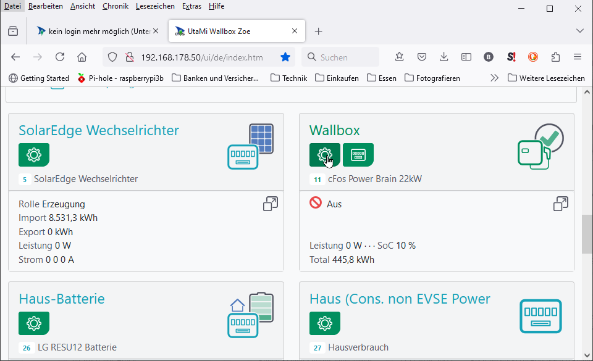The height and width of the screenshot is (361, 593).
Task: Click the scrollbar up arrow
Action: [587, 92]
